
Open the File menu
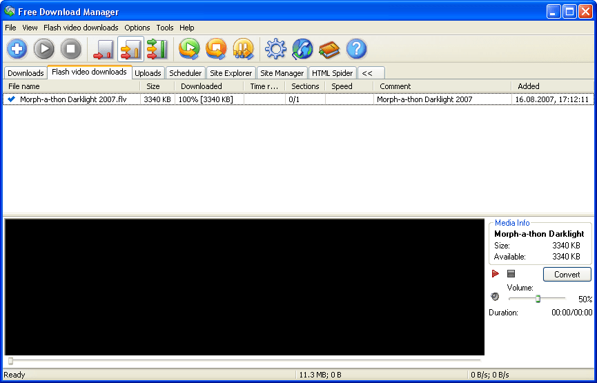[x=10, y=28]
